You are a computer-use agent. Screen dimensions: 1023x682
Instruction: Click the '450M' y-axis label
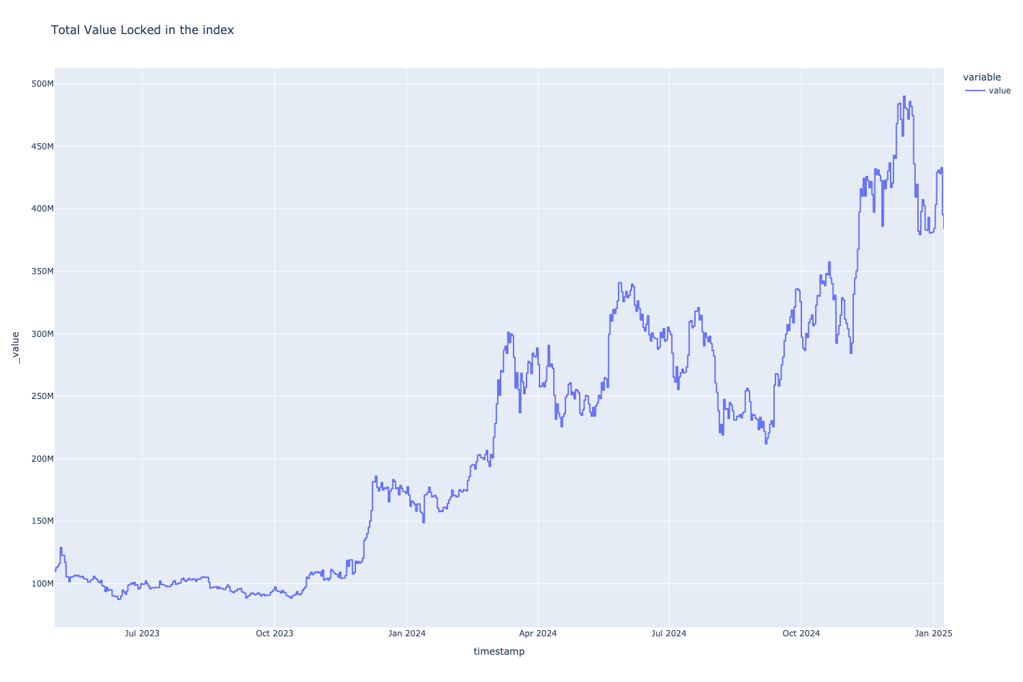click(x=41, y=146)
